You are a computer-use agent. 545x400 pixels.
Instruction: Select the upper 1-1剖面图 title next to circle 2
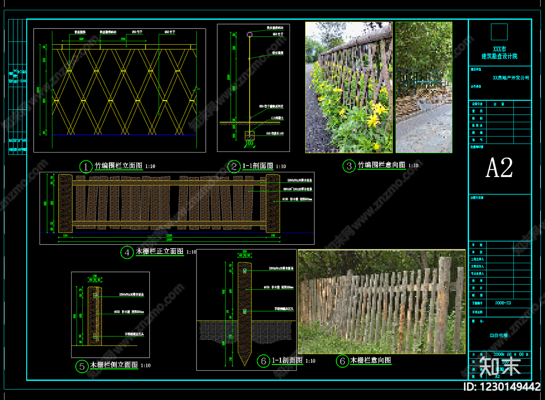coord(258,166)
